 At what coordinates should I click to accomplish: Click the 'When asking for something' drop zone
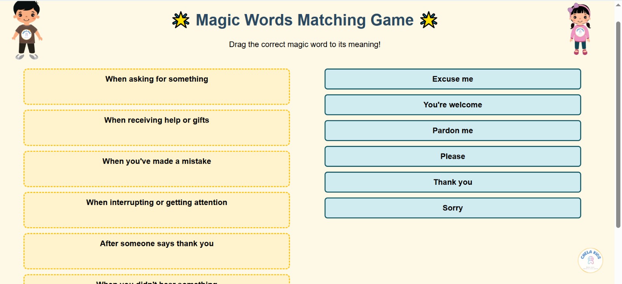pos(157,87)
